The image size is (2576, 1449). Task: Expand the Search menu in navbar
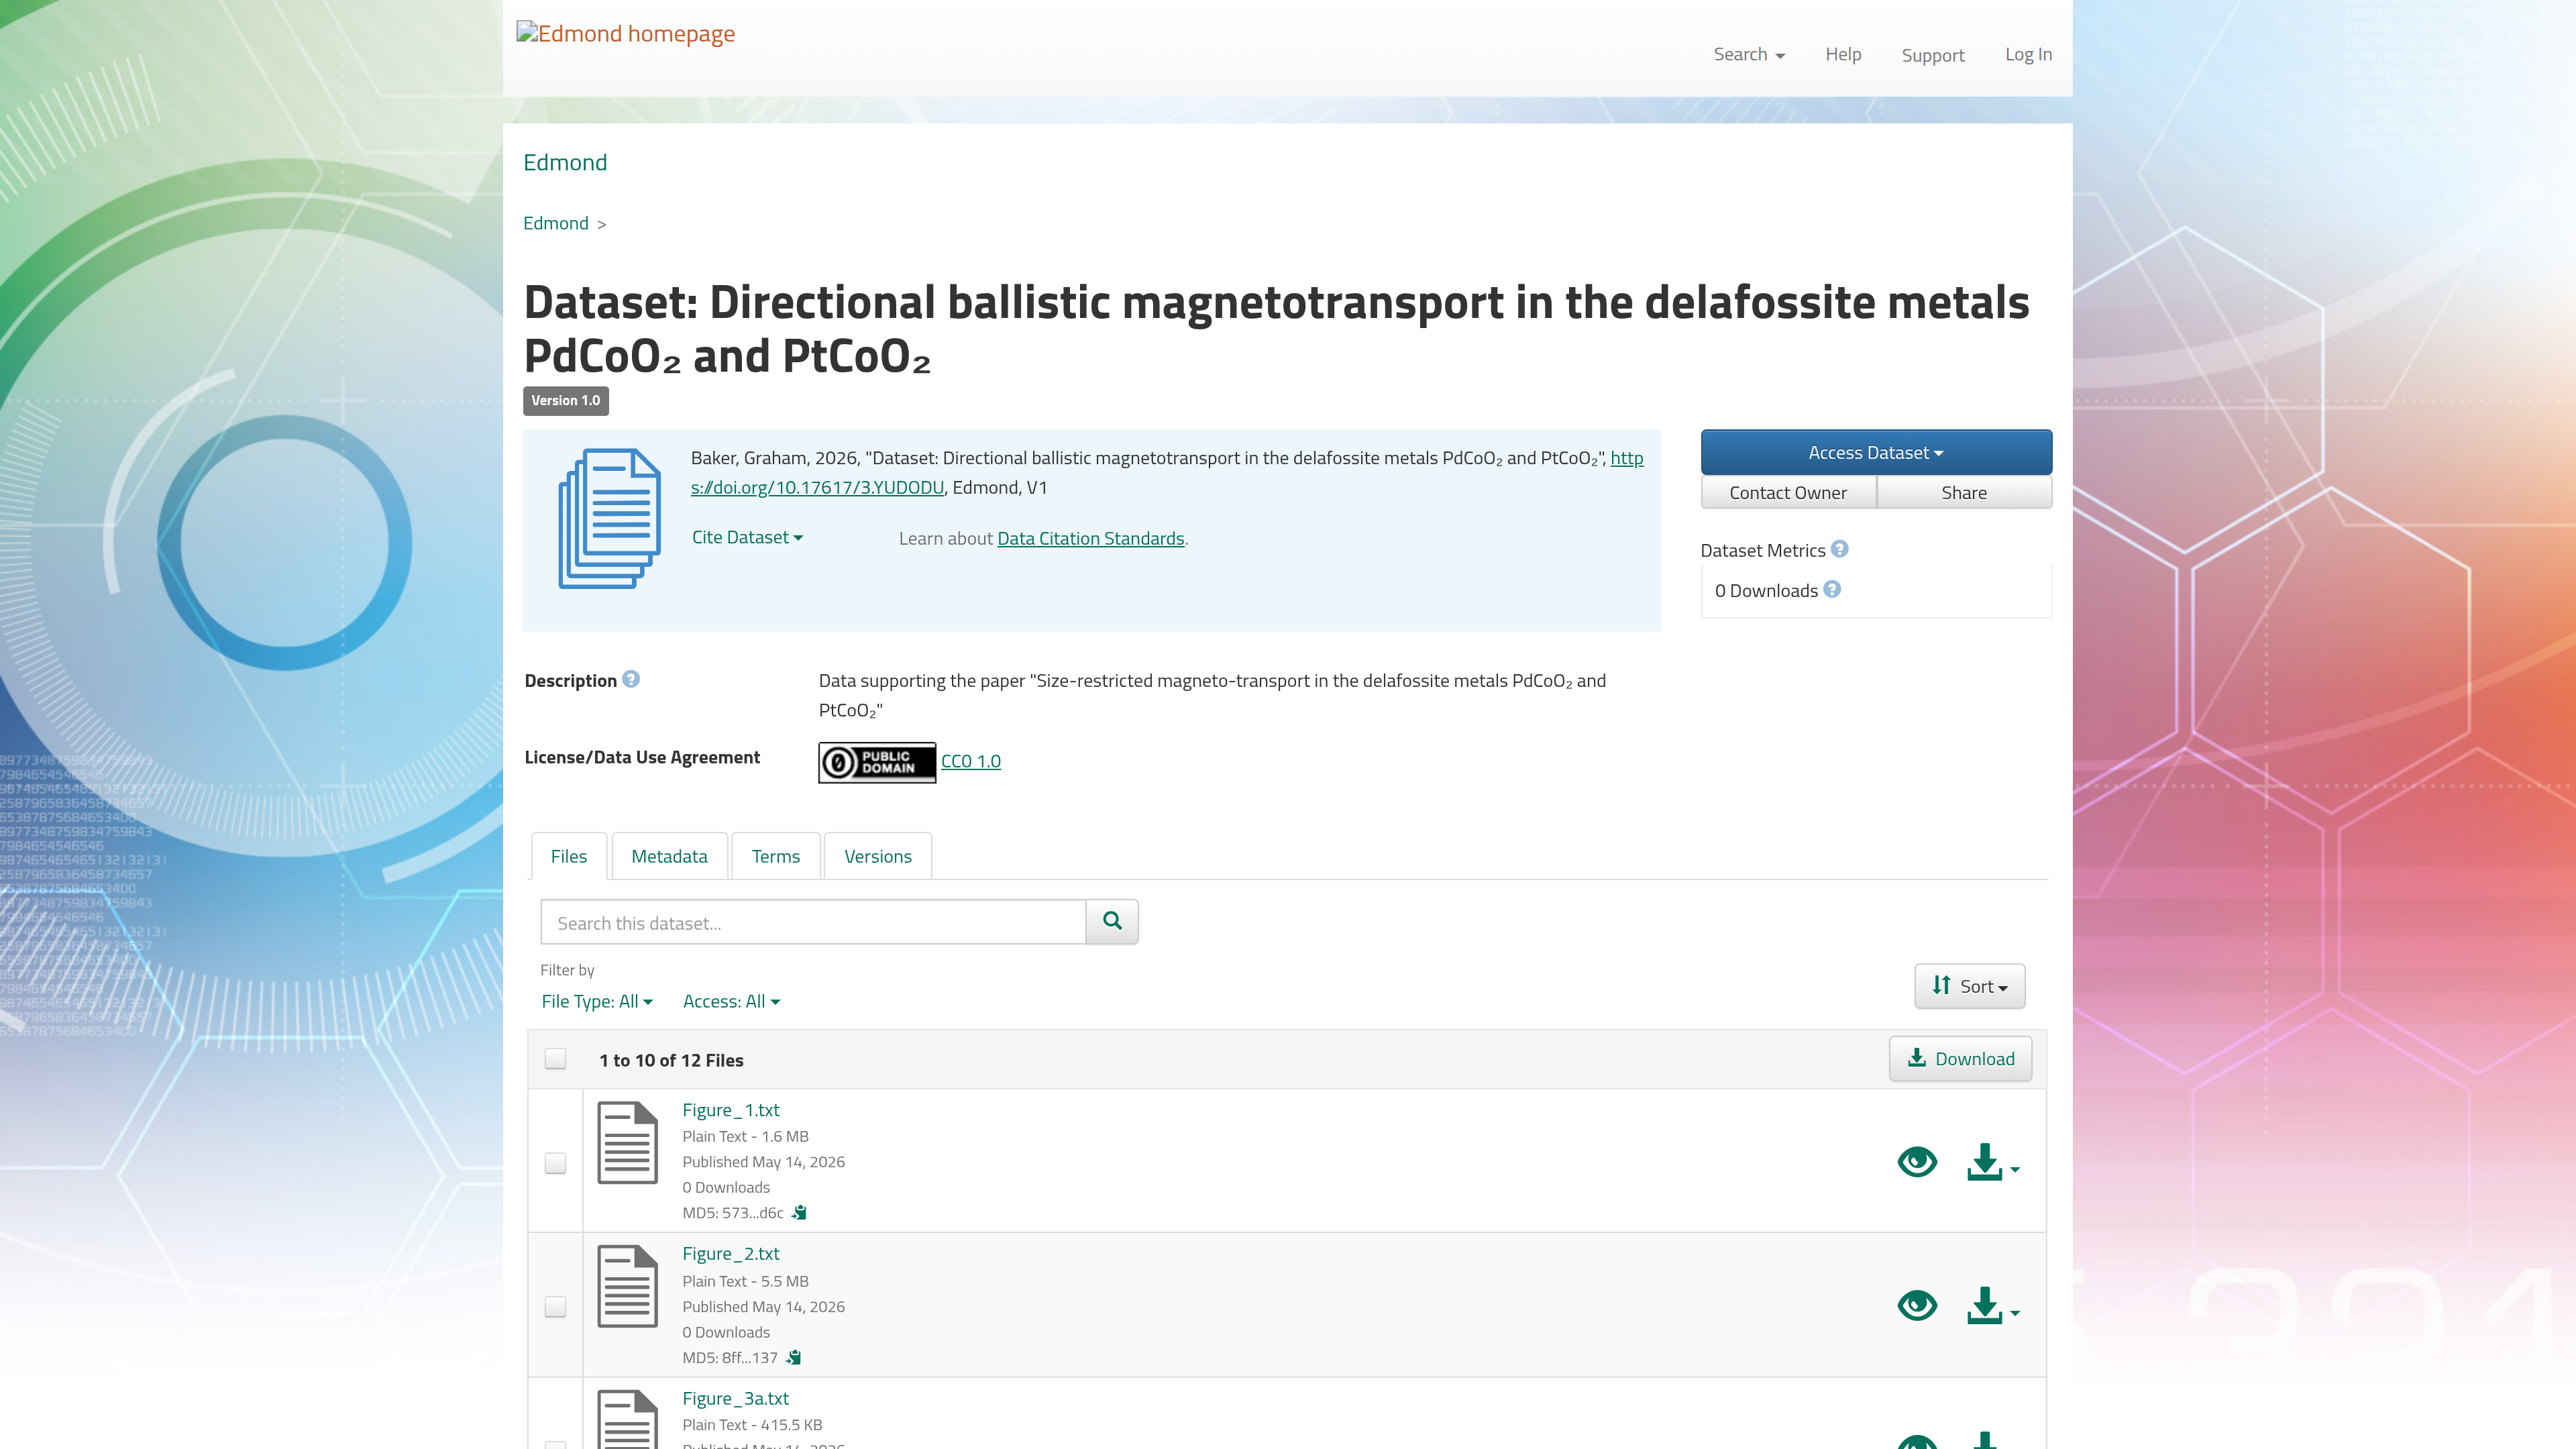1749,55
